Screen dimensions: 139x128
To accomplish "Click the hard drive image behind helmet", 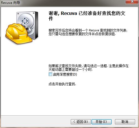I will click(x=28, y=25).
